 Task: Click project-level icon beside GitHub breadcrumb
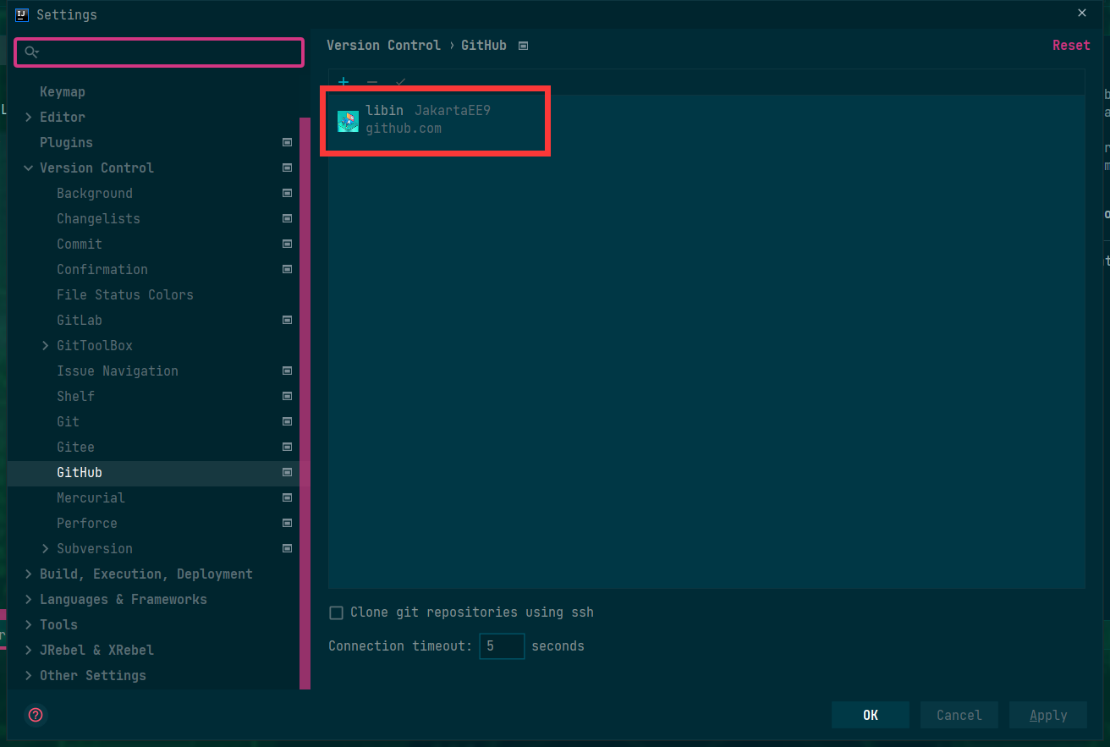pos(523,46)
